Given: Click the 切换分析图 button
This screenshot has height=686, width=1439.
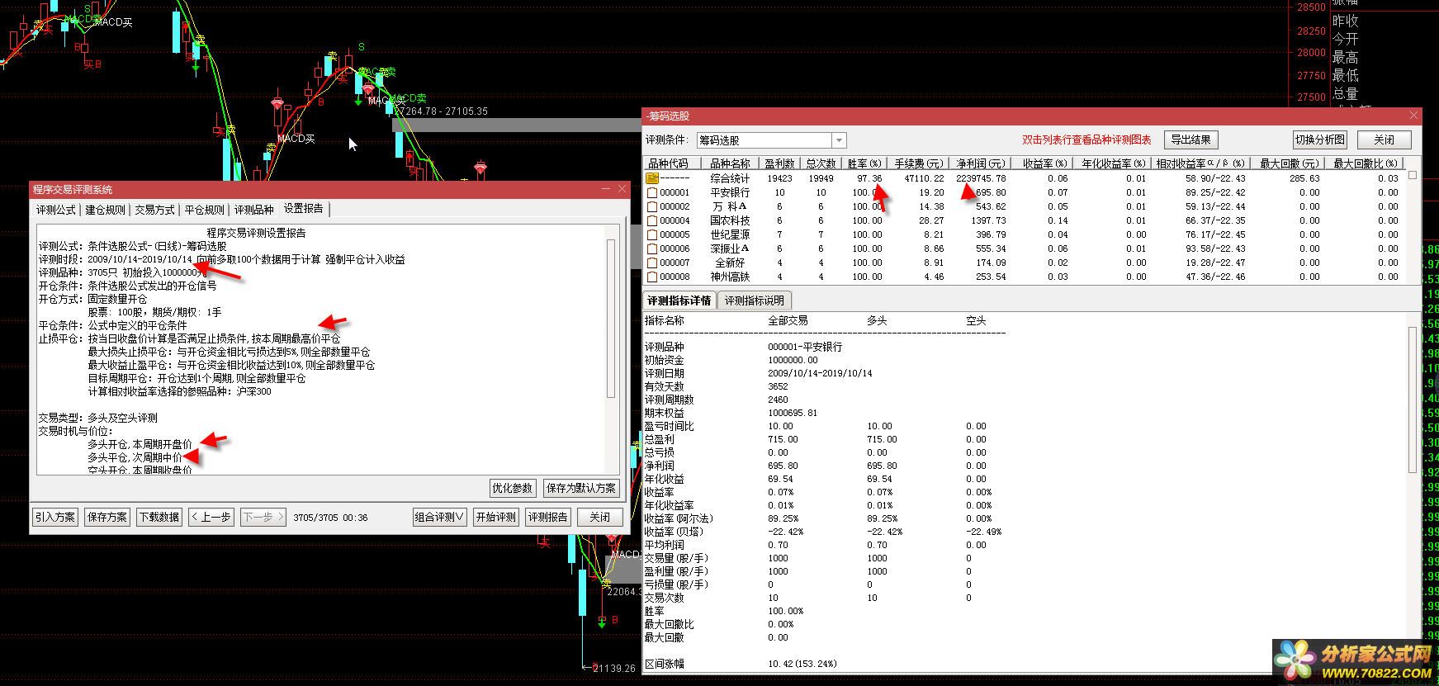Looking at the screenshot, I should [x=1319, y=140].
